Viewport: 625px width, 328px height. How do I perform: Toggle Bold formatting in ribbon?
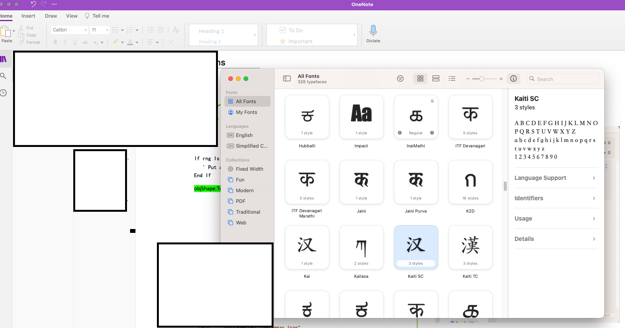pyautogui.click(x=55, y=42)
